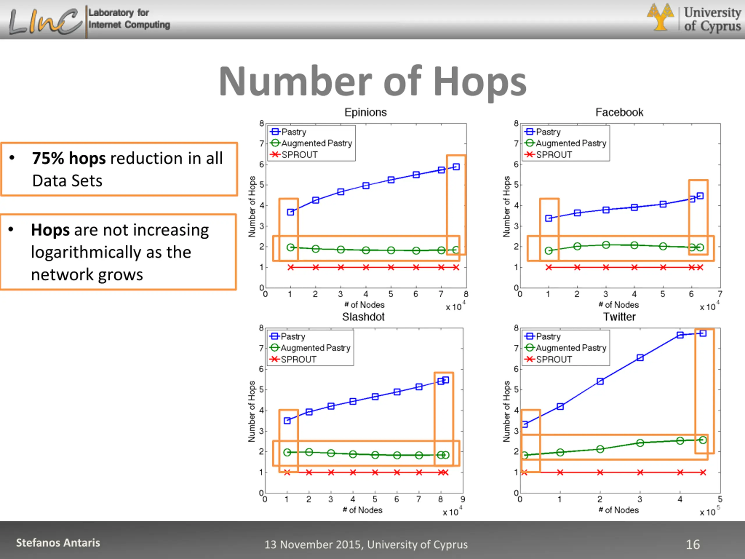Click the first Pastry data point in Facebook chart

tap(549, 218)
